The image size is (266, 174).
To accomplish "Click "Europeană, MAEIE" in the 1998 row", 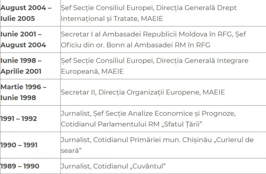I will tap(92, 72).
